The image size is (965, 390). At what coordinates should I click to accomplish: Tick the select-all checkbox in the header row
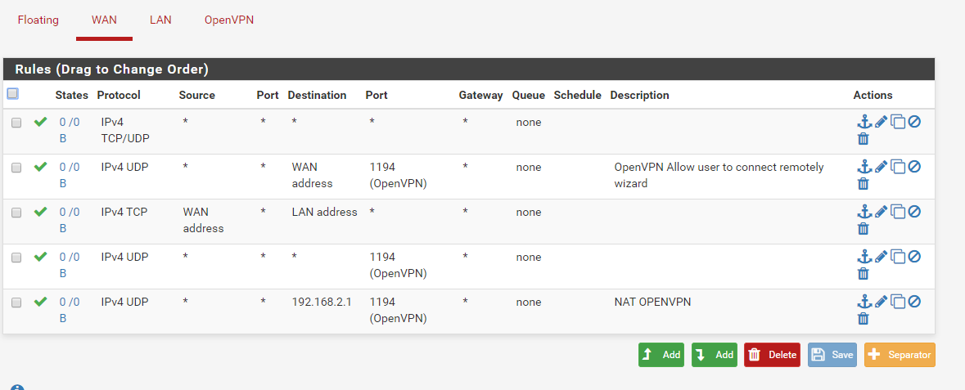[x=12, y=93]
